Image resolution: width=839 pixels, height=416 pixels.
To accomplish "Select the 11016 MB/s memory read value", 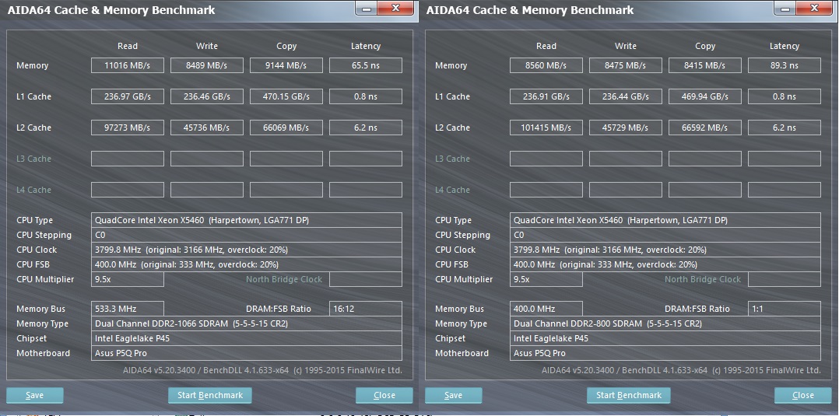I will tap(128, 65).
